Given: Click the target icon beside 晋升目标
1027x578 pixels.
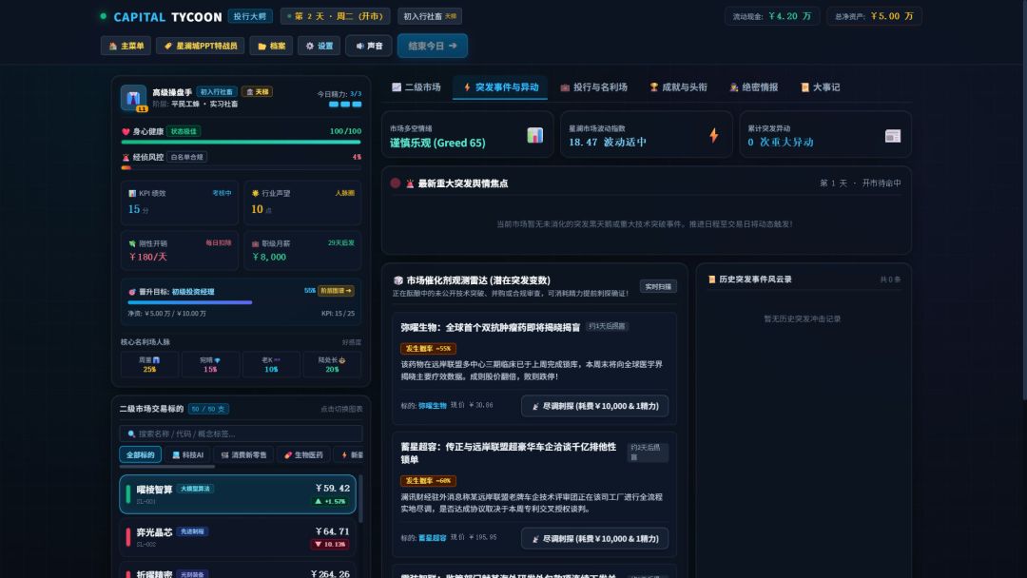Looking at the screenshot, I should (132, 292).
